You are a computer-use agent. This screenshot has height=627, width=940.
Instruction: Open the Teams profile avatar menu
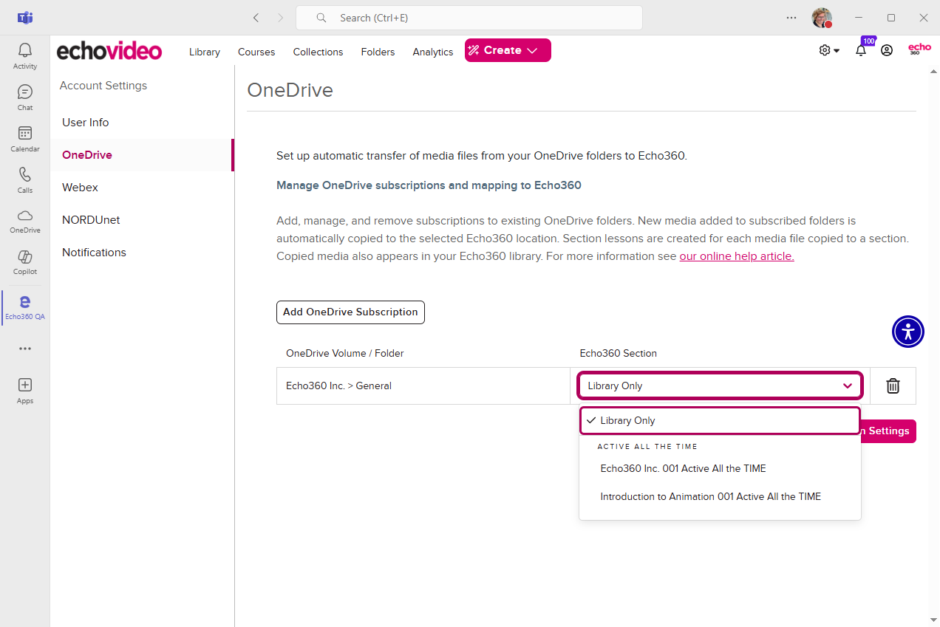(x=822, y=18)
